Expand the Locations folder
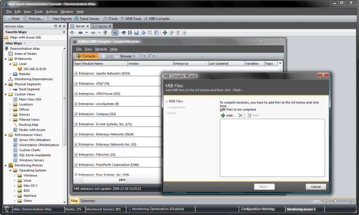 point(10,105)
